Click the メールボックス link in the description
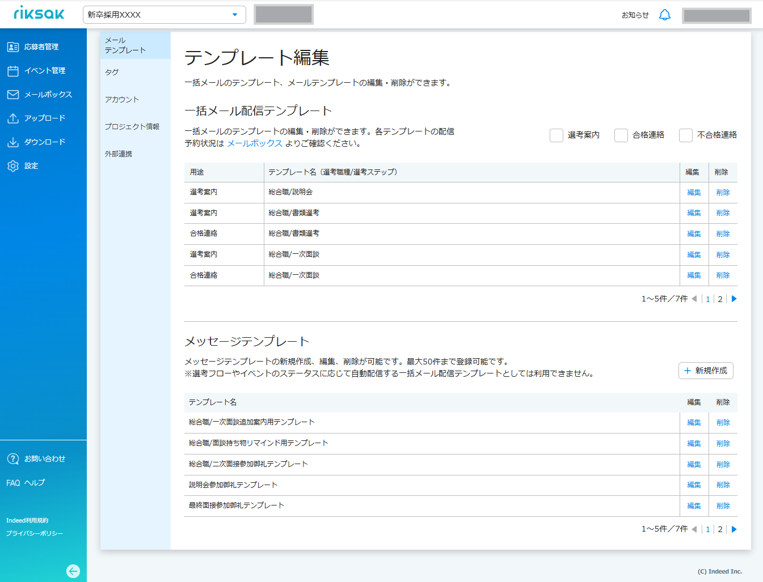This screenshot has width=763, height=582. pos(255,143)
